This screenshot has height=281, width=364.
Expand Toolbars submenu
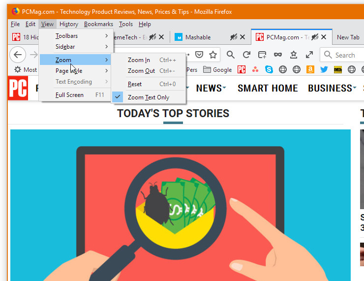click(x=77, y=36)
